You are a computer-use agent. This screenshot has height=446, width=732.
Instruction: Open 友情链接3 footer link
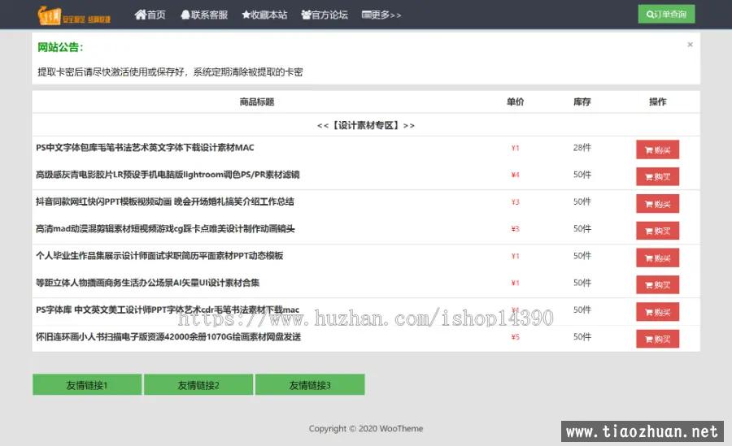[x=310, y=385]
